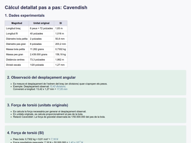191x143 pixels.
Task: Click the bullet 'Es mesura el desplaçament de l'extrem'
Action: [x=60, y=84]
